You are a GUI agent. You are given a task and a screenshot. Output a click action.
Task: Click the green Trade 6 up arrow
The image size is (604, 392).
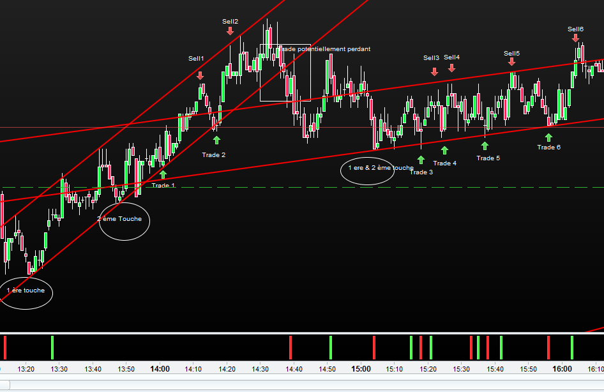[548, 137]
